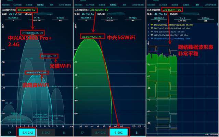219x137 pixels.
Task: Click connected network ZTE-QyEYHT_5G in right panel
Action: pyautogui.click(x=172, y=10)
